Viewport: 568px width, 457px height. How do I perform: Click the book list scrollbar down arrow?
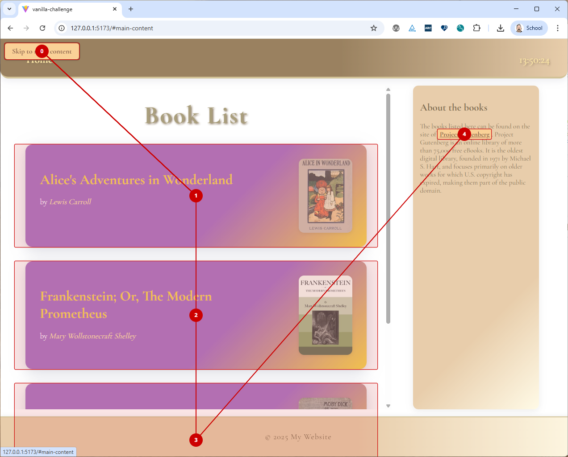pyautogui.click(x=388, y=406)
